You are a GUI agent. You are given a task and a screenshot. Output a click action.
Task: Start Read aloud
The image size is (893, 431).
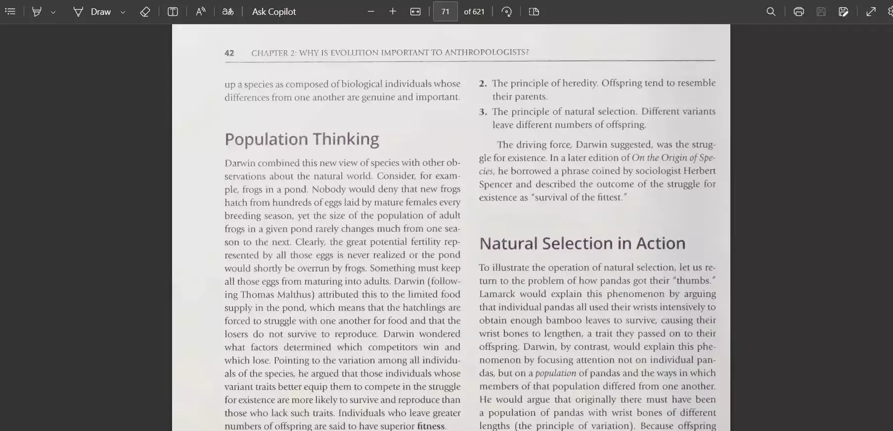click(200, 11)
